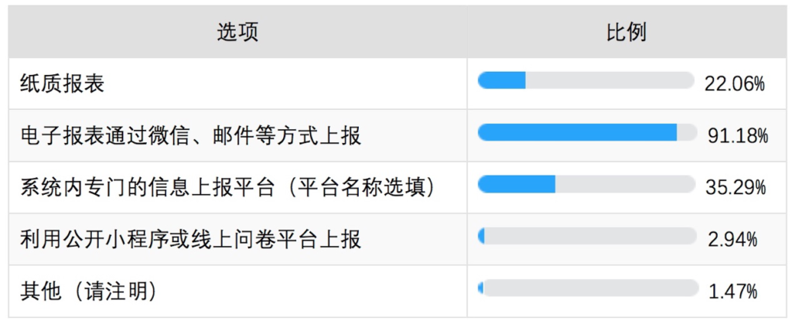The image size is (792, 324).
Task: Click the blue filled part of 纸质报表 bar
Action: (501, 80)
